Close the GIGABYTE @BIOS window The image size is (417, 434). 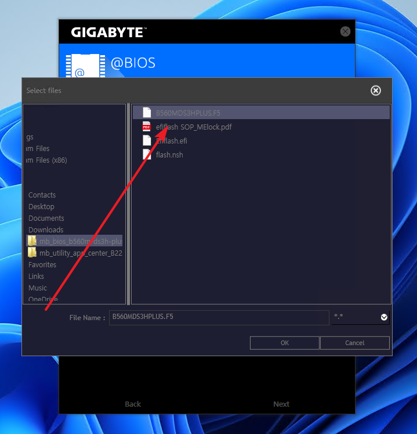[x=345, y=31]
